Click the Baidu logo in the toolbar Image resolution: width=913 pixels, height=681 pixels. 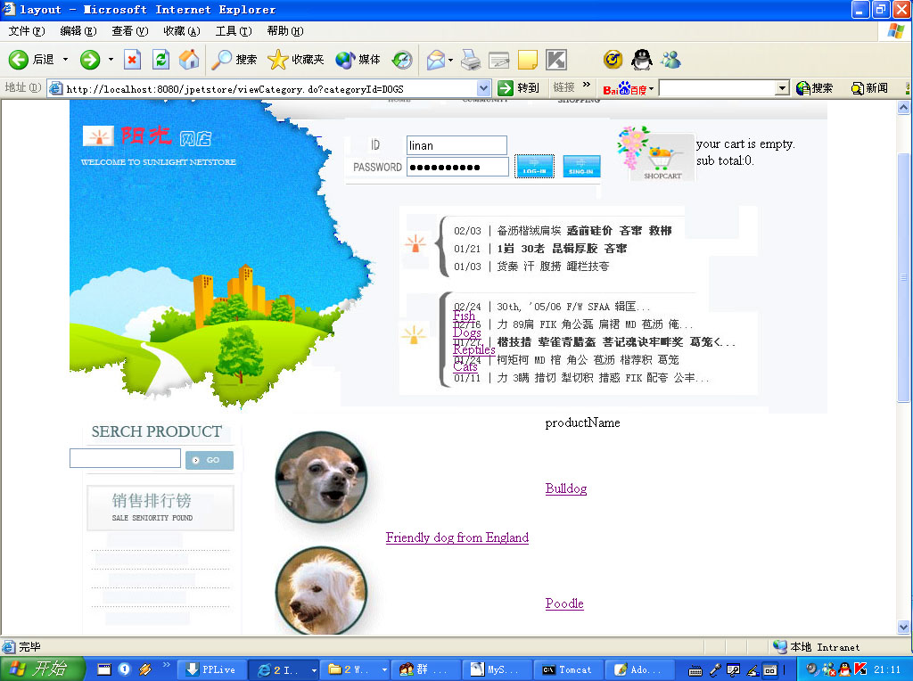[x=625, y=88]
